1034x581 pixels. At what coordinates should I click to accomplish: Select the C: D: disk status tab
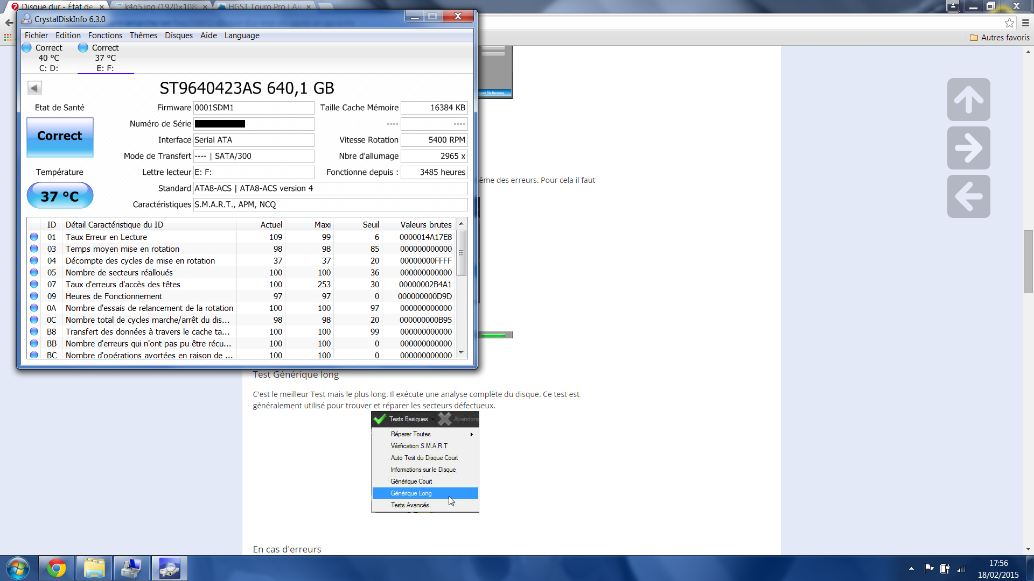48,58
